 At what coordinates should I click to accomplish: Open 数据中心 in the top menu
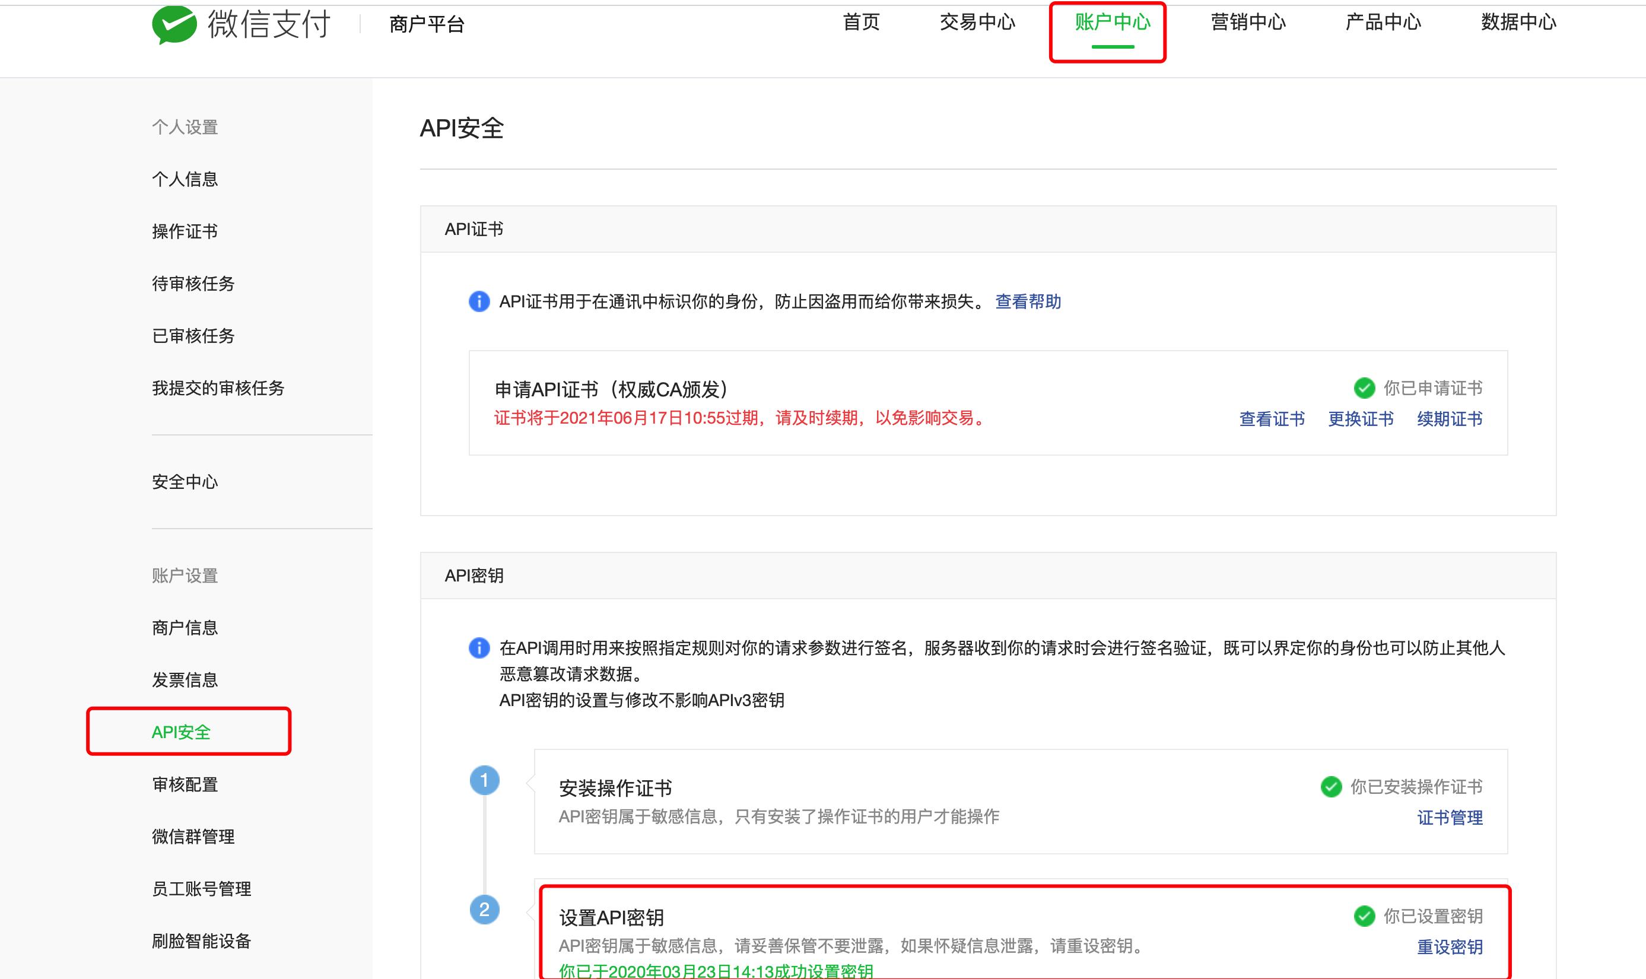[x=1518, y=23]
